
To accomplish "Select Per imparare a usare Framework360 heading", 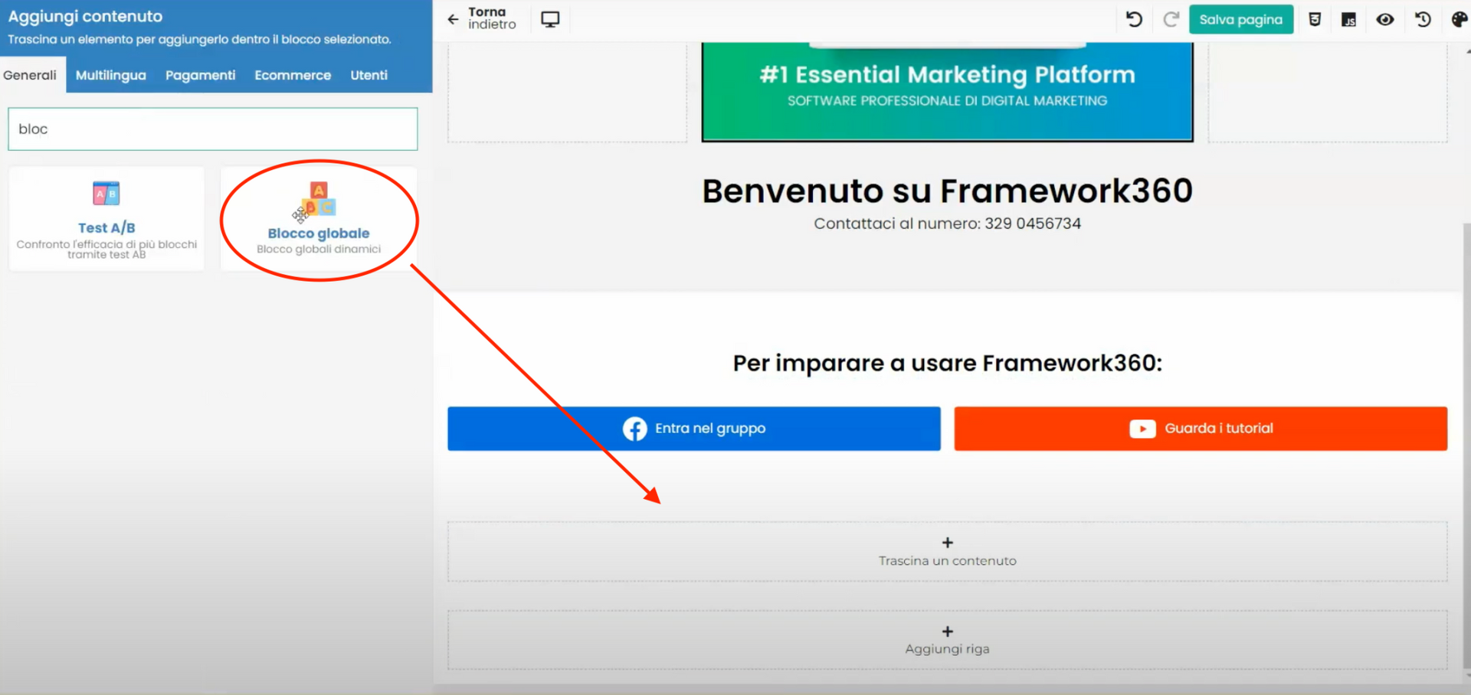I will (x=948, y=363).
